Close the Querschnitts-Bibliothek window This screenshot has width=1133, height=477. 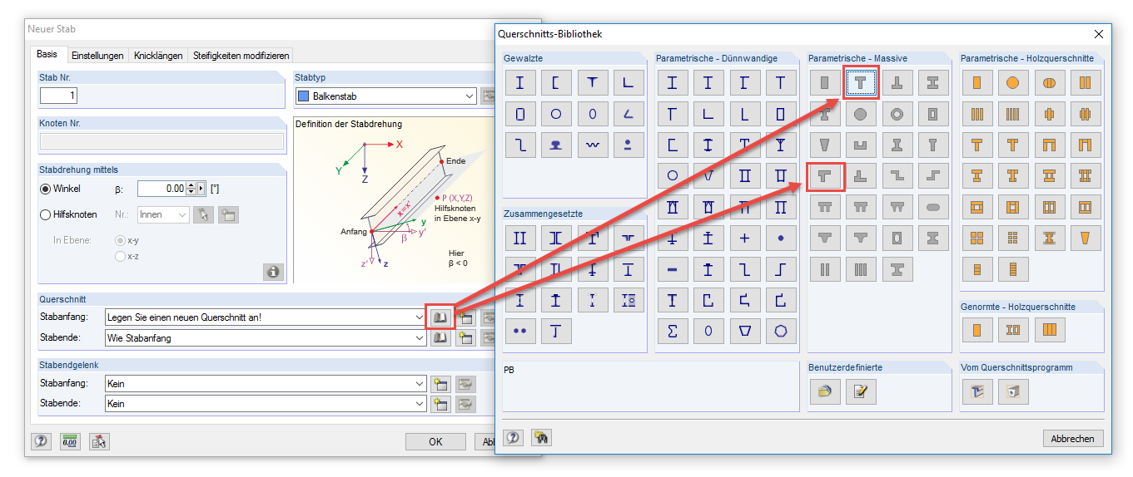coord(1099,34)
